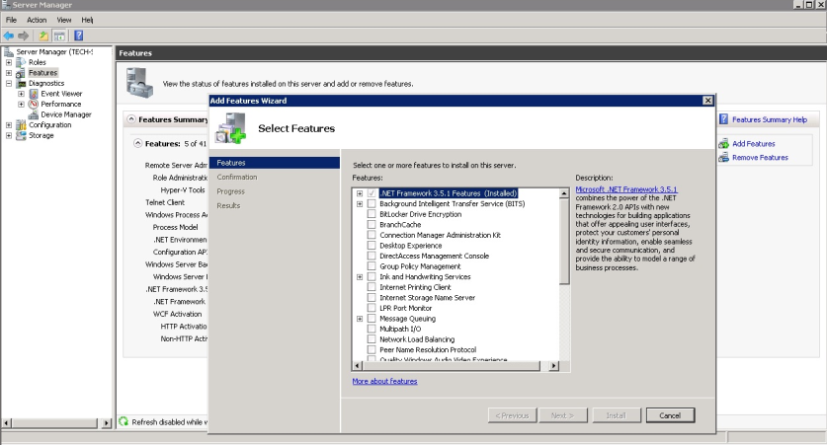Screen dimensions: 827x445
Task: Expand Message Queuing node
Action: coord(360,319)
